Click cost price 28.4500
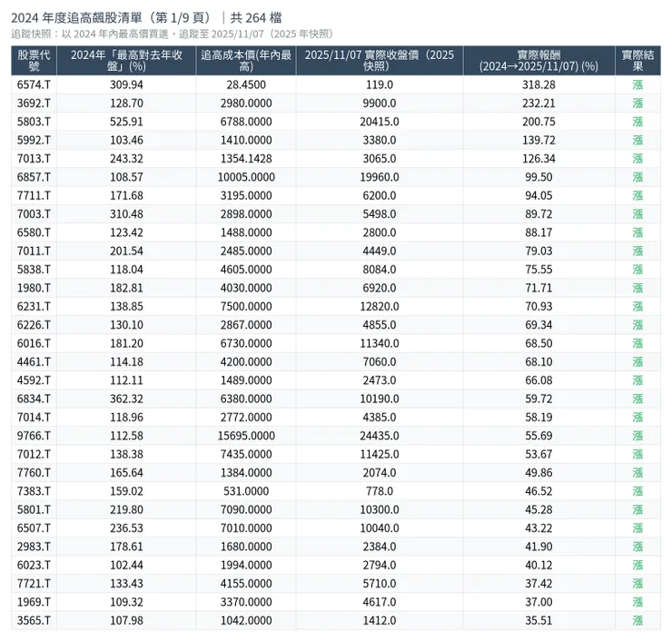The width and height of the screenshot is (672, 641). [246, 84]
